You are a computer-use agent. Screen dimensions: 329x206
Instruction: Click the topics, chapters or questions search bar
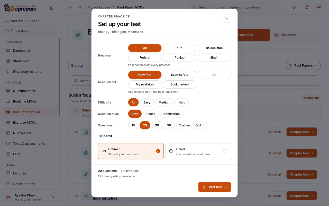pyautogui.click(x=238, y=7)
